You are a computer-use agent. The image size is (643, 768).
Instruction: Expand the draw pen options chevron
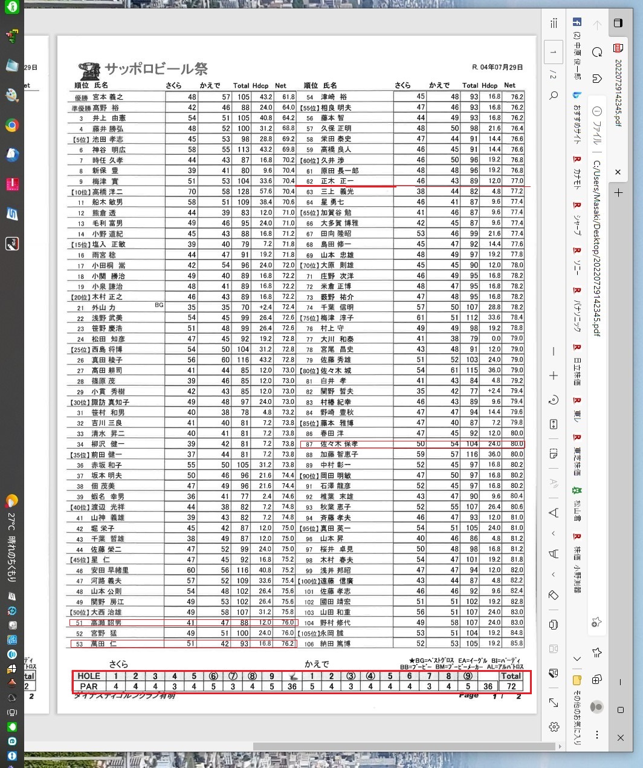554,533
